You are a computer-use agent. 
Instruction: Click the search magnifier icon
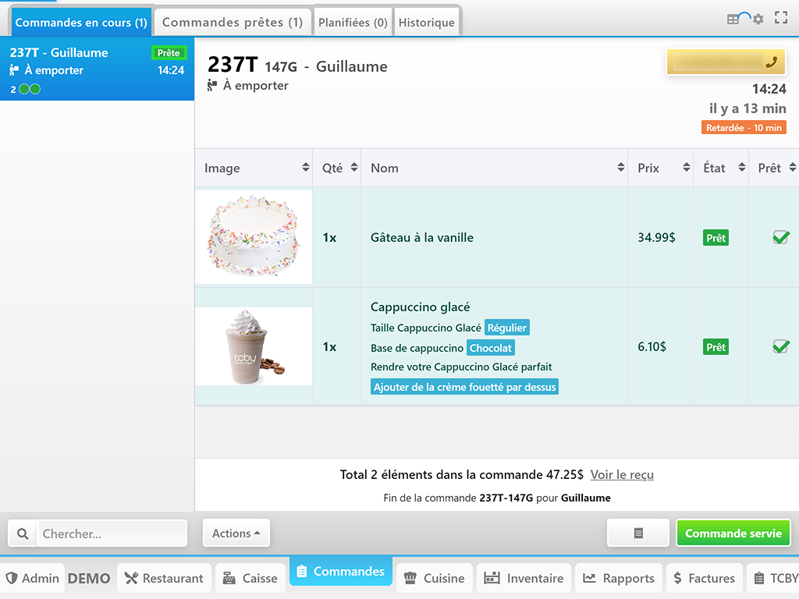(23, 534)
